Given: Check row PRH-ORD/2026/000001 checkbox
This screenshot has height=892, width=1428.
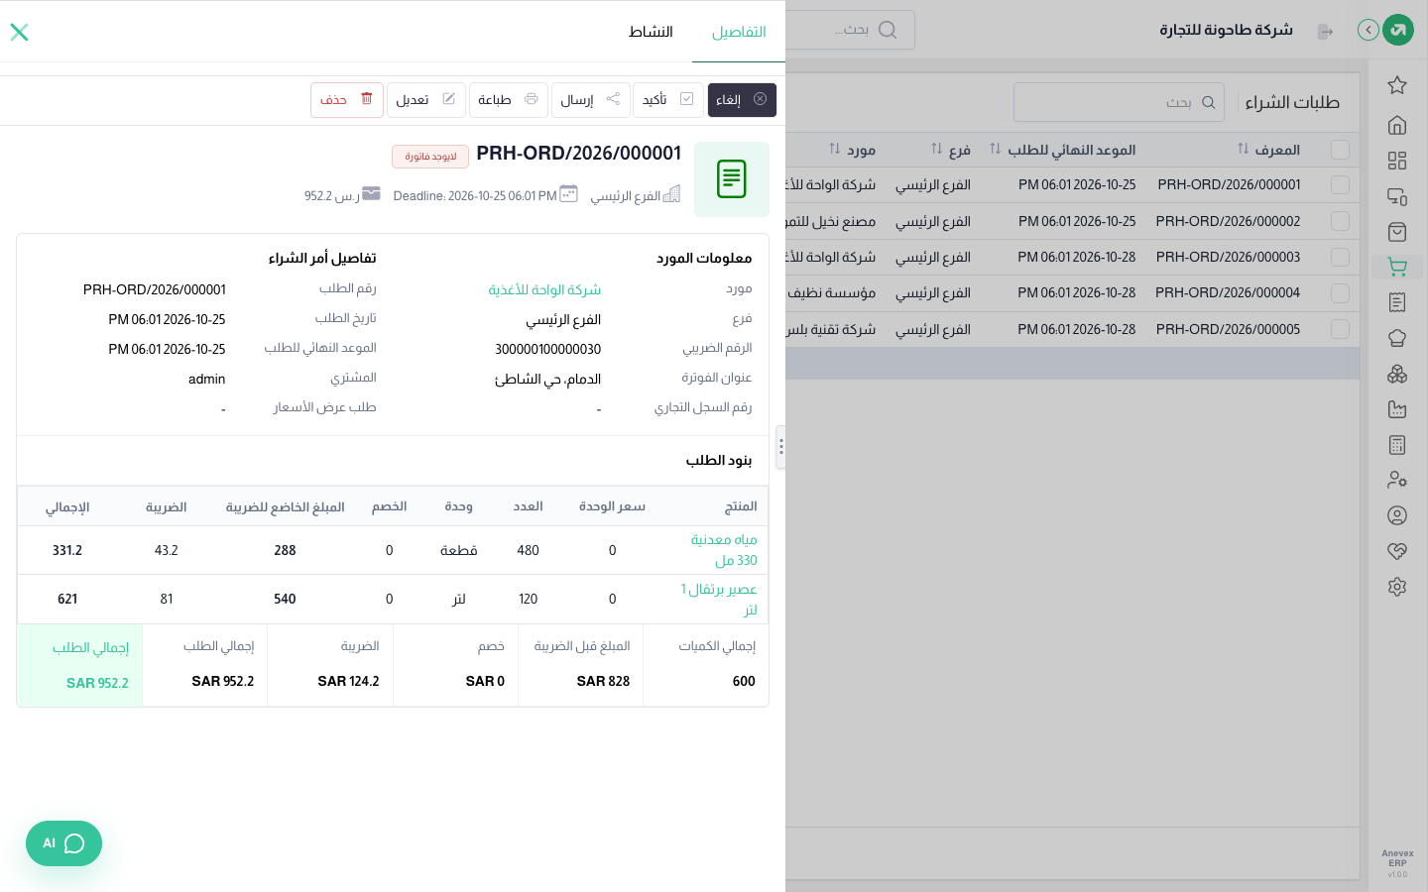Looking at the screenshot, I should [x=1340, y=185].
